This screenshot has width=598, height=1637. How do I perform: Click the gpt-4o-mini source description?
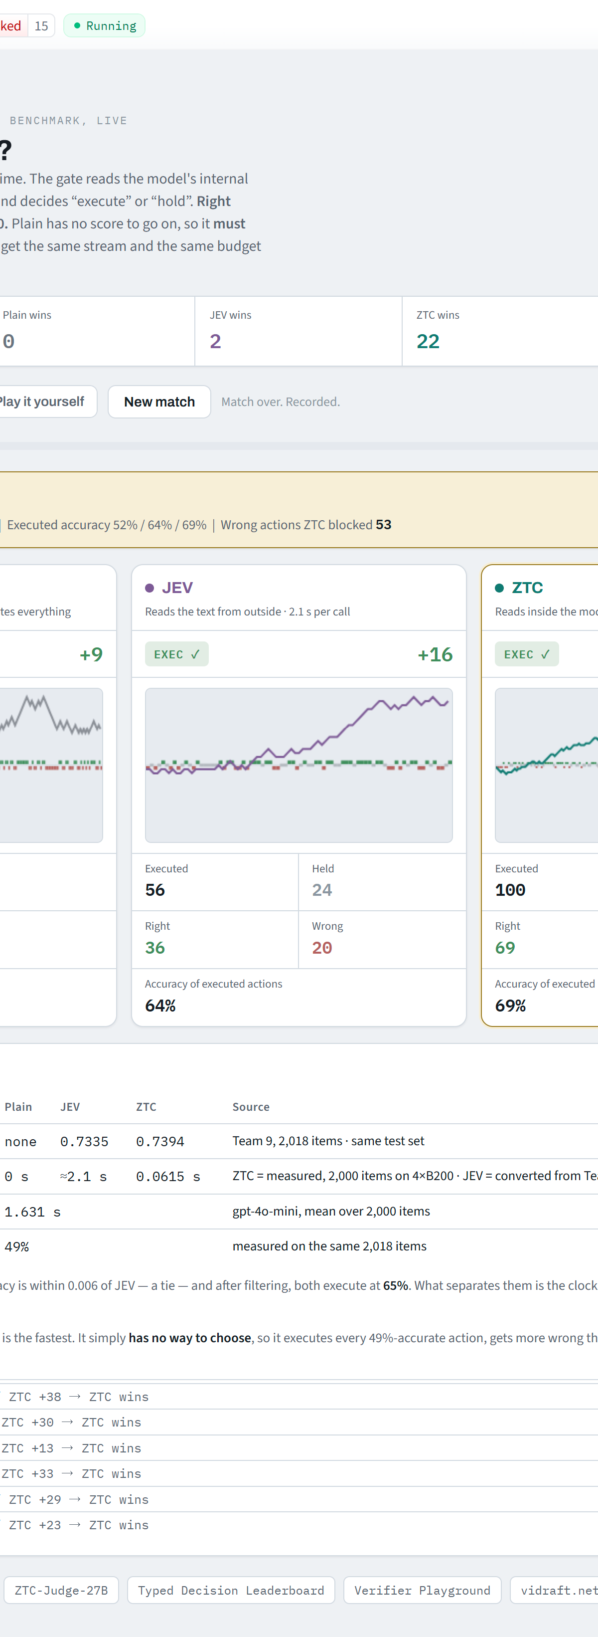pyautogui.click(x=331, y=1211)
